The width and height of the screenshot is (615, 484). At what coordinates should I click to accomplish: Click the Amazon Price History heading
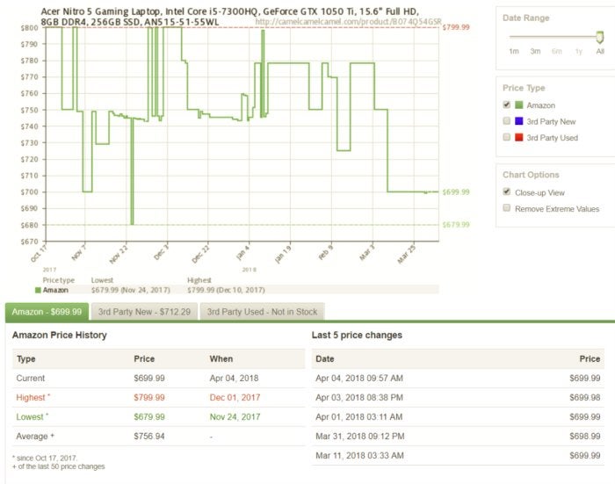coord(59,335)
